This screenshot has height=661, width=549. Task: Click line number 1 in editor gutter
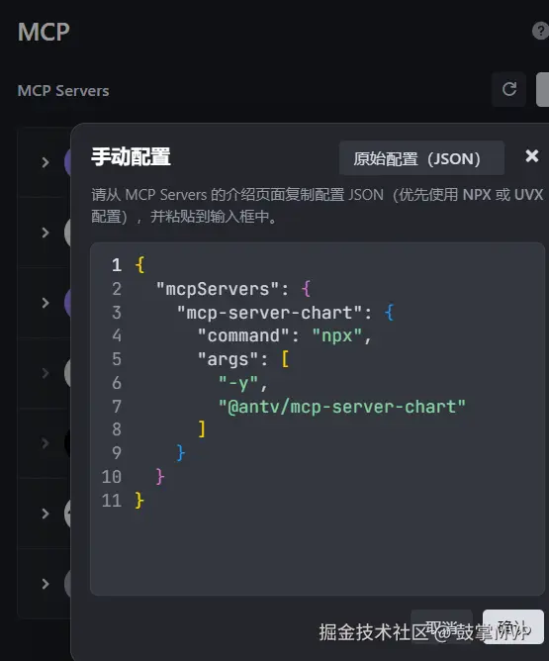pyautogui.click(x=117, y=265)
